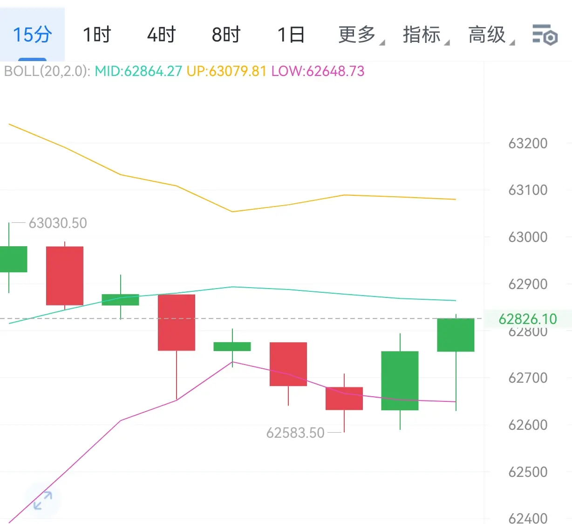Click the 63000 price axis label
Image resolution: width=572 pixels, height=524 pixels.
pos(528,237)
